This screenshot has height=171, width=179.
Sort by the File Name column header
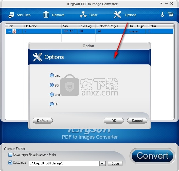[x=42, y=26]
